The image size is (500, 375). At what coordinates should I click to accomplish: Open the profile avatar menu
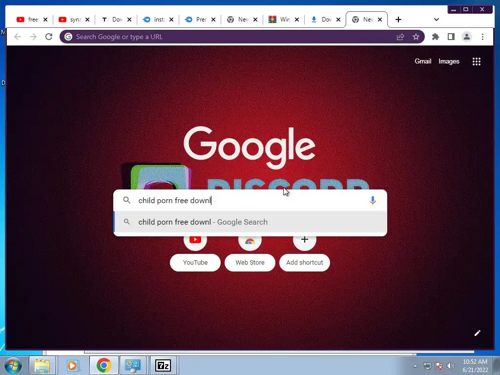click(x=467, y=37)
